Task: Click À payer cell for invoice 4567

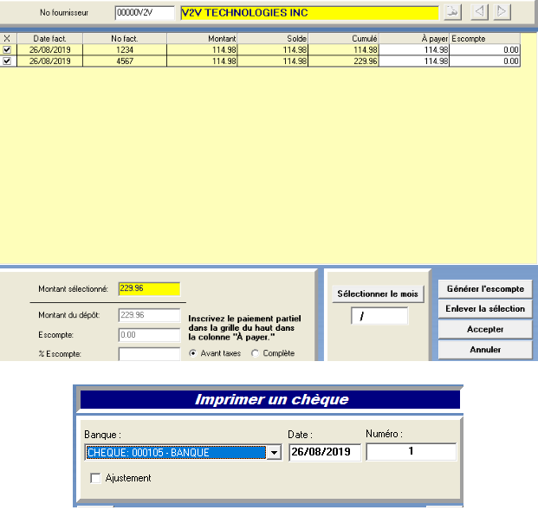Action: point(414,61)
